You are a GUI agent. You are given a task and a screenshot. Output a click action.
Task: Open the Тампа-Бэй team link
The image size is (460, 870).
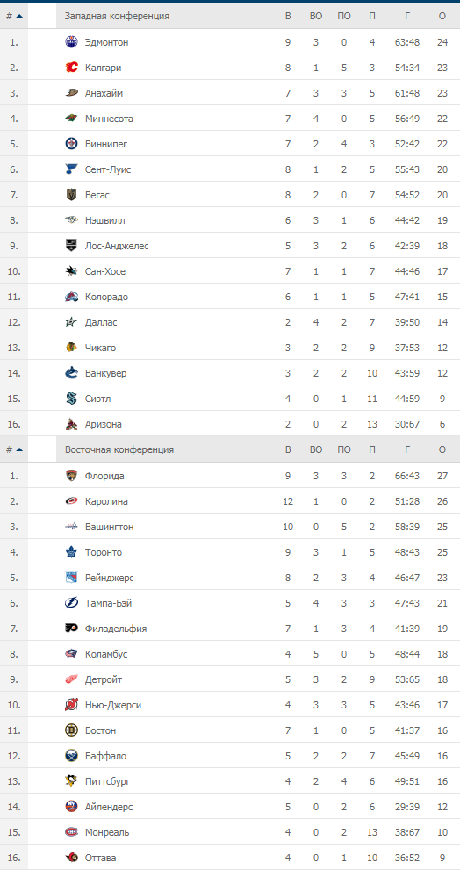(108, 603)
